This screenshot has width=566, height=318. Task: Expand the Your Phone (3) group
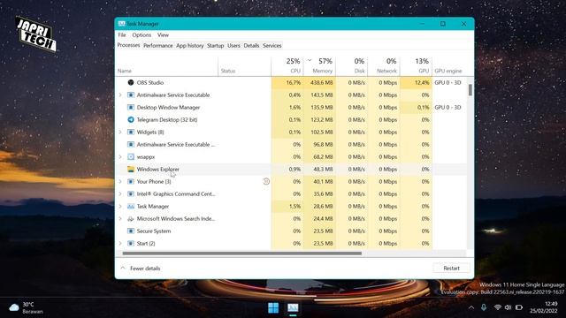(120, 181)
